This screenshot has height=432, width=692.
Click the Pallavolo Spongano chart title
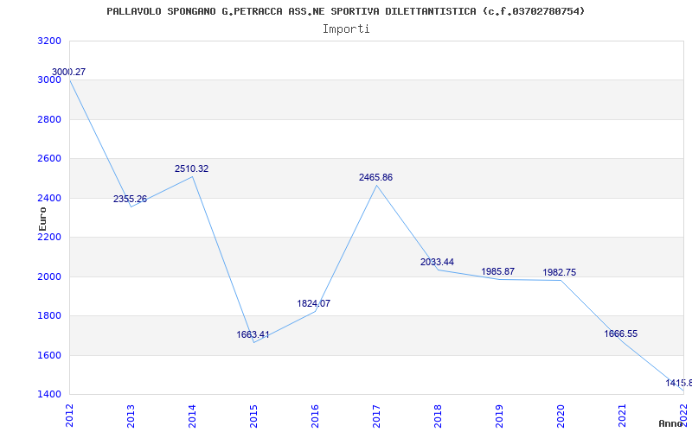point(346,11)
